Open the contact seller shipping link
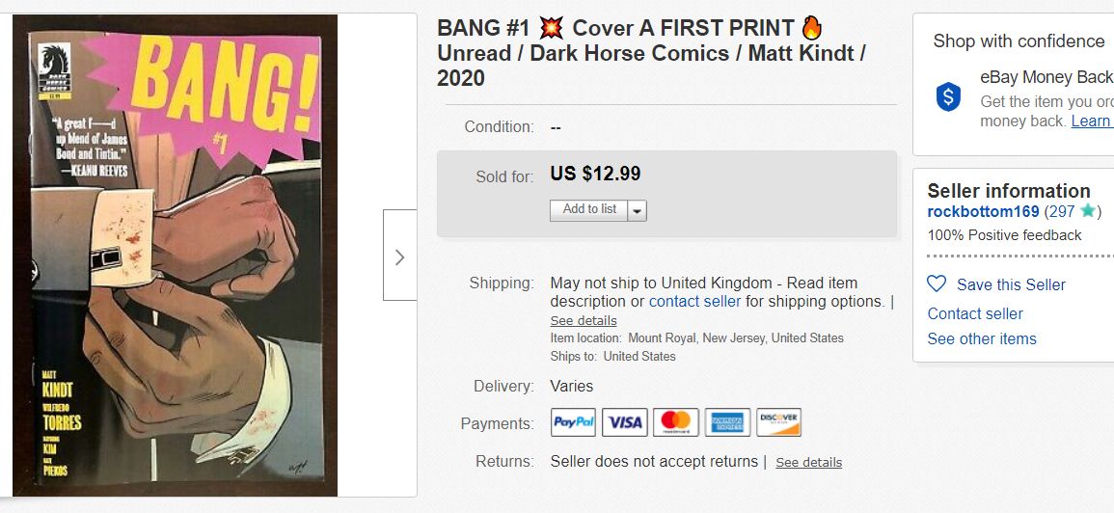This screenshot has height=513, width=1114. coord(694,301)
